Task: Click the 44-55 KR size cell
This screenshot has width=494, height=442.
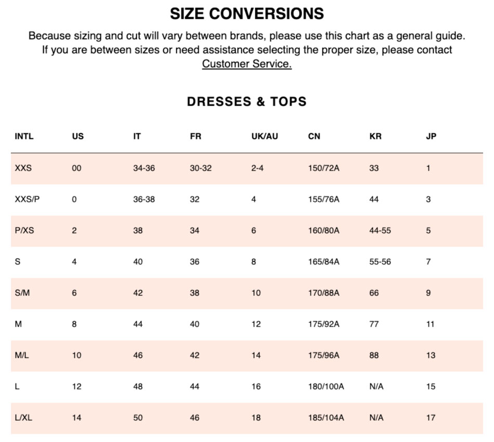Action: (380, 230)
